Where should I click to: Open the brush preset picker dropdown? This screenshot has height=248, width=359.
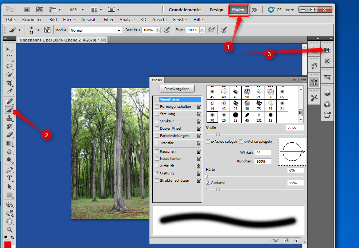click(x=38, y=30)
